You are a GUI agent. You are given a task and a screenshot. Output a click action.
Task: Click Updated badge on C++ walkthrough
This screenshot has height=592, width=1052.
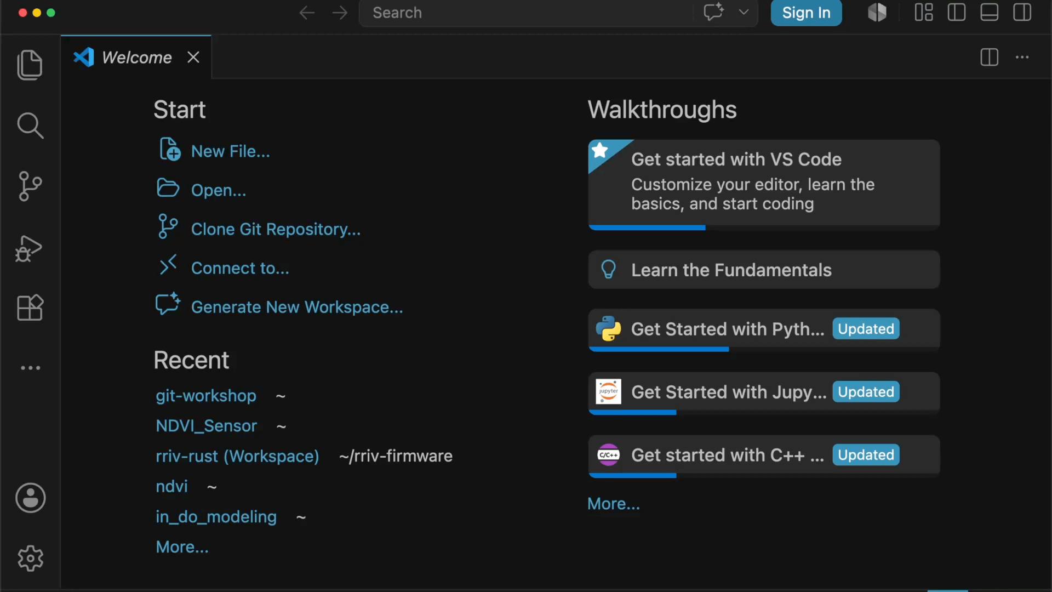(x=866, y=455)
